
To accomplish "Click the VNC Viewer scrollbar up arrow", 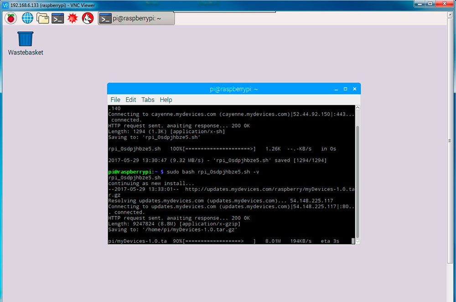I will (450, 15).
